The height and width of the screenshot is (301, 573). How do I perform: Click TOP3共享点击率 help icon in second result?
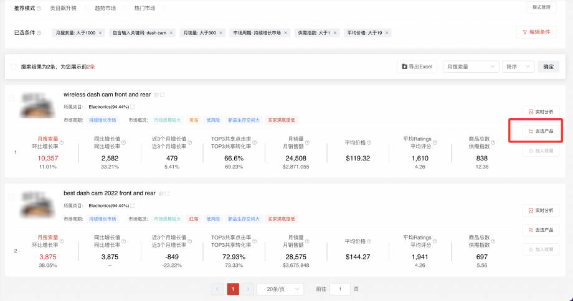coord(254,241)
